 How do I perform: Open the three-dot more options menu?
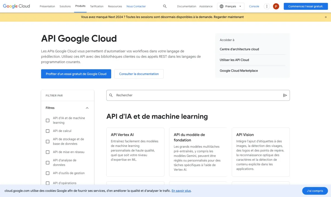click(266, 6)
